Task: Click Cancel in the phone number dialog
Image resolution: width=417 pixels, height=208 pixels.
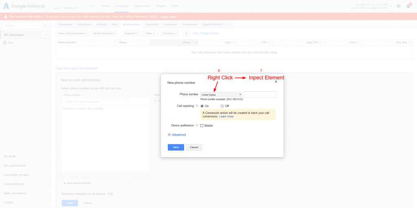Action: pos(194,147)
